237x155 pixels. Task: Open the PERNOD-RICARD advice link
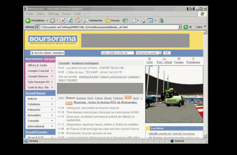(x=89, y=77)
